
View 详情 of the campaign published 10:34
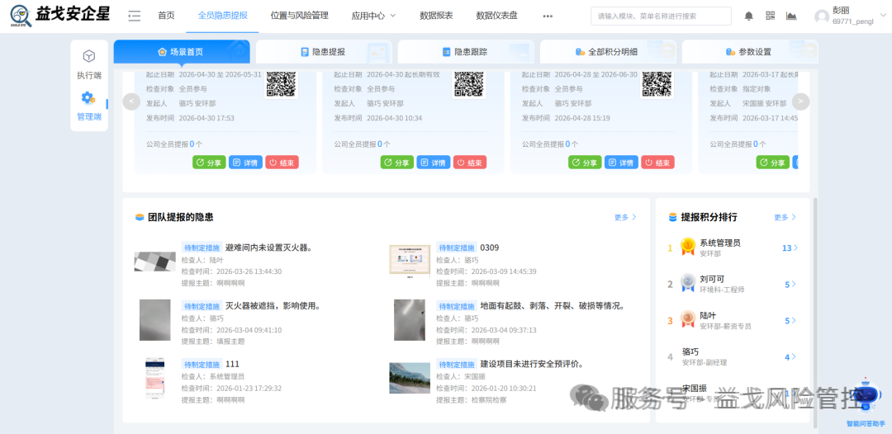434,163
